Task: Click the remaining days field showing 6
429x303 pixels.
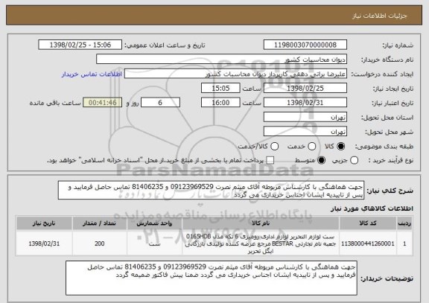Action: 160,103
